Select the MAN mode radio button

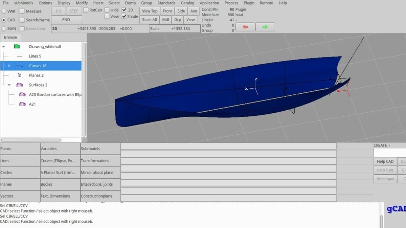pyautogui.click(x=3, y=29)
